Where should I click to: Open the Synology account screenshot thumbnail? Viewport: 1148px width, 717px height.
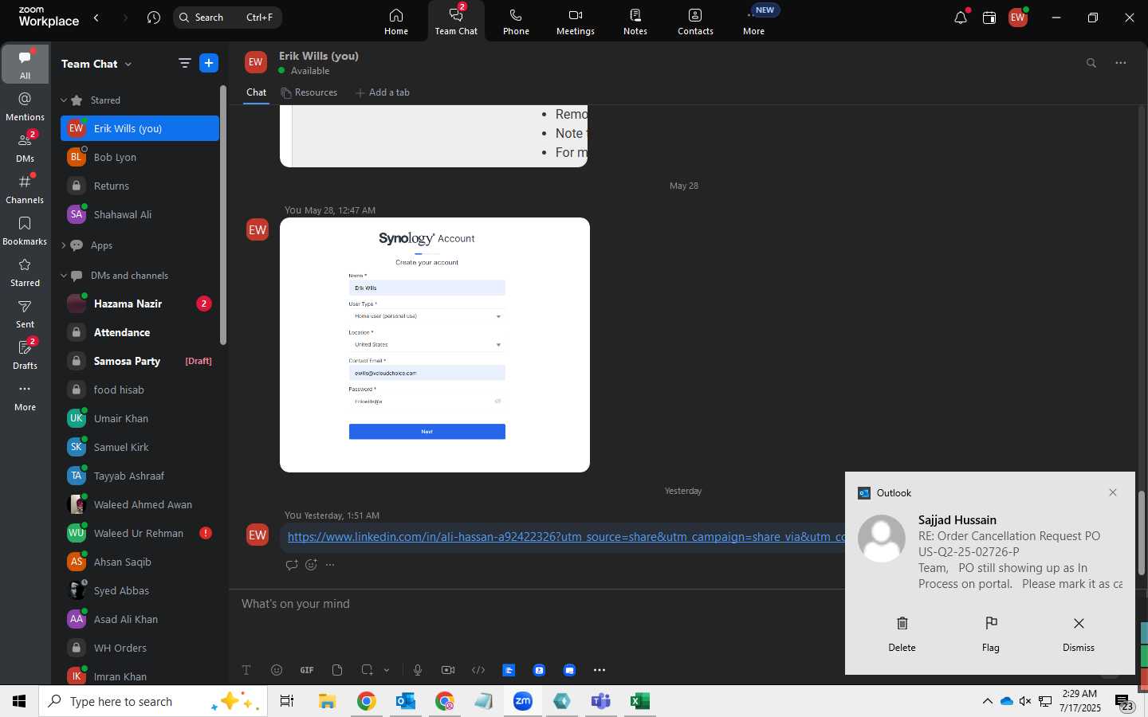434,345
